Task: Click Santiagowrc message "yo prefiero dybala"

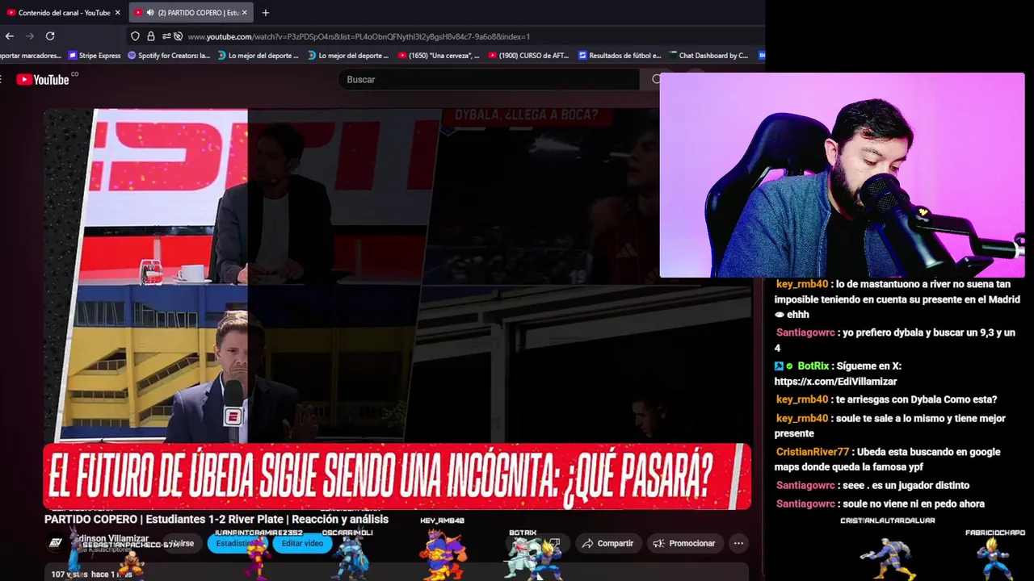Action: [895, 340]
